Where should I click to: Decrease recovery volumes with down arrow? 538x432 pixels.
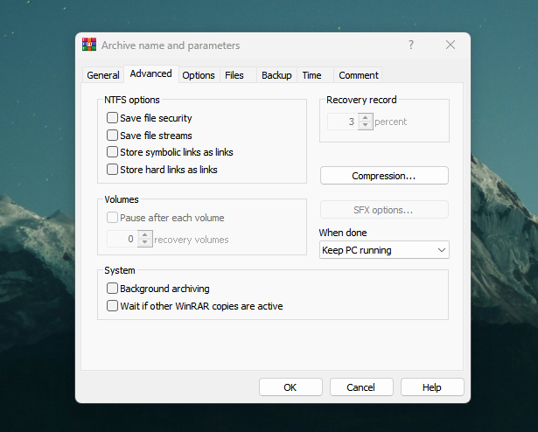click(x=145, y=242)
